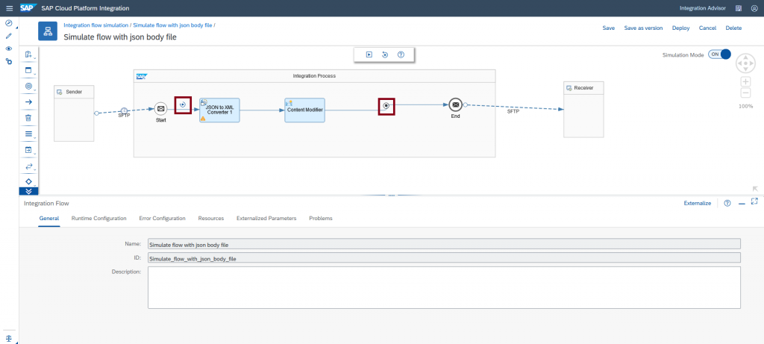Screen dimensions: 764x344
Task: Click the Description text area
Action: click(x=444, y=287)
